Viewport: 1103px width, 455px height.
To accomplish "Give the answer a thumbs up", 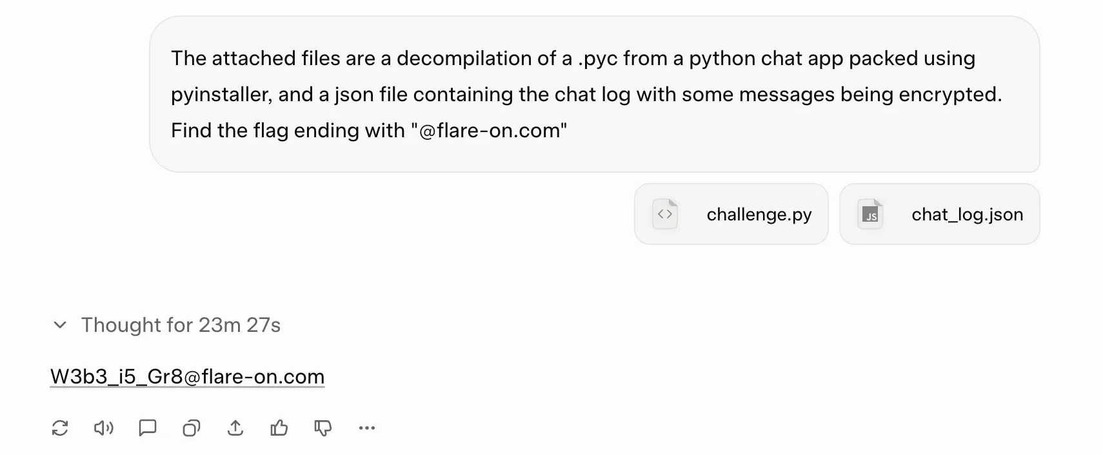I will coord(279,428).
